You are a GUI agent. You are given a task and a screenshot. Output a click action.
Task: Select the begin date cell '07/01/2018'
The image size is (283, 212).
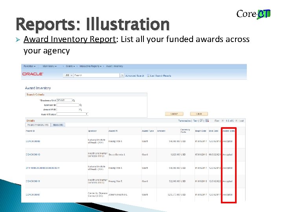pos(201,155)
